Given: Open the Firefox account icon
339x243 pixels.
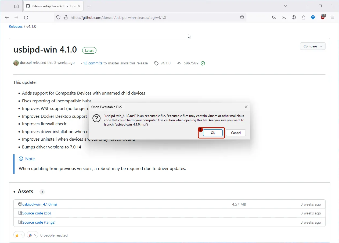Looking at the screenshot, I should click(294, 17).
